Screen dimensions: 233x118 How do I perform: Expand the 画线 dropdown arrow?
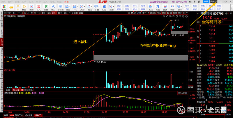click(91, 6)
